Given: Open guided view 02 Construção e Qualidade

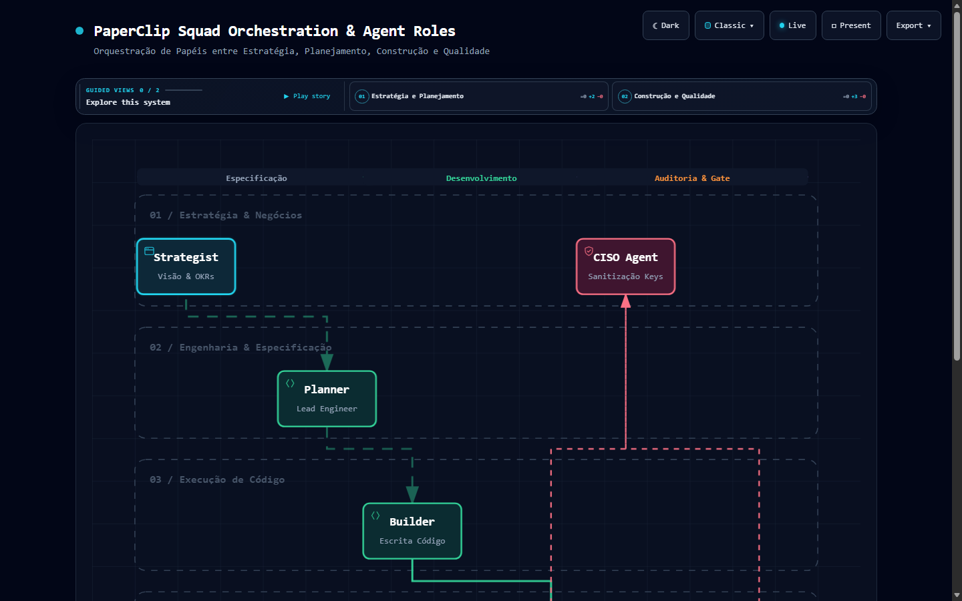Looking at the screenshot, I should [742, 96].
